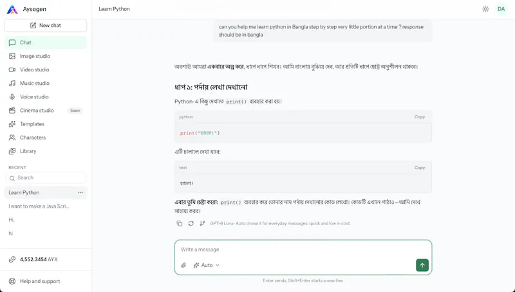The height and width of the screenshot is (292, 515).
Task: Open Music studio
Action: pyautogui.click(x=46, y=84)
